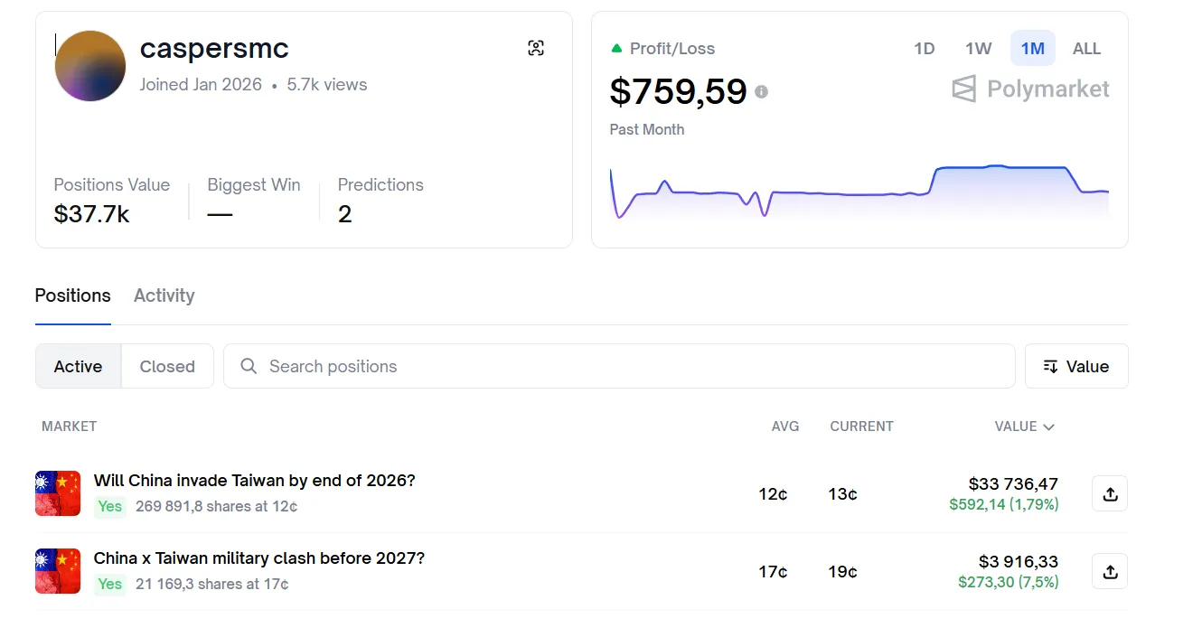The width and height of the screenshot is (1202, 628).
Task: Click the Search positions field
Action: (x=619, y=366)
